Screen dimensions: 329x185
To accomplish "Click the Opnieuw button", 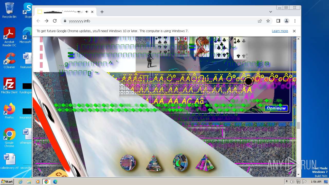I will [x=276, y=108].
